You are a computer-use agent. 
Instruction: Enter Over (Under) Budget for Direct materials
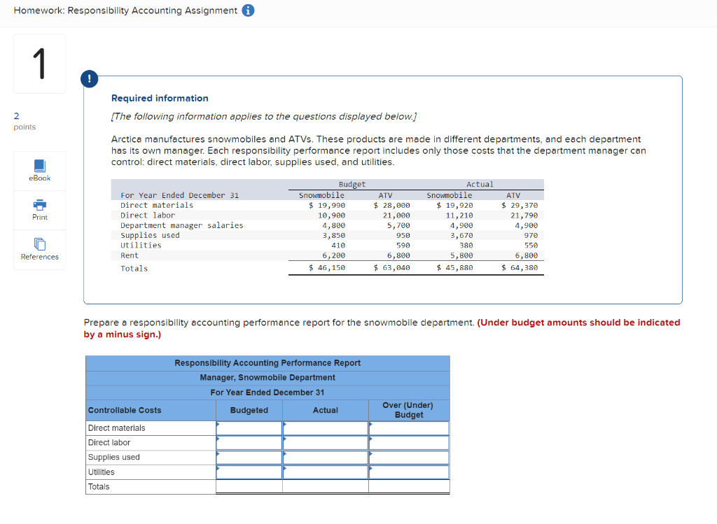click(408, 427)
